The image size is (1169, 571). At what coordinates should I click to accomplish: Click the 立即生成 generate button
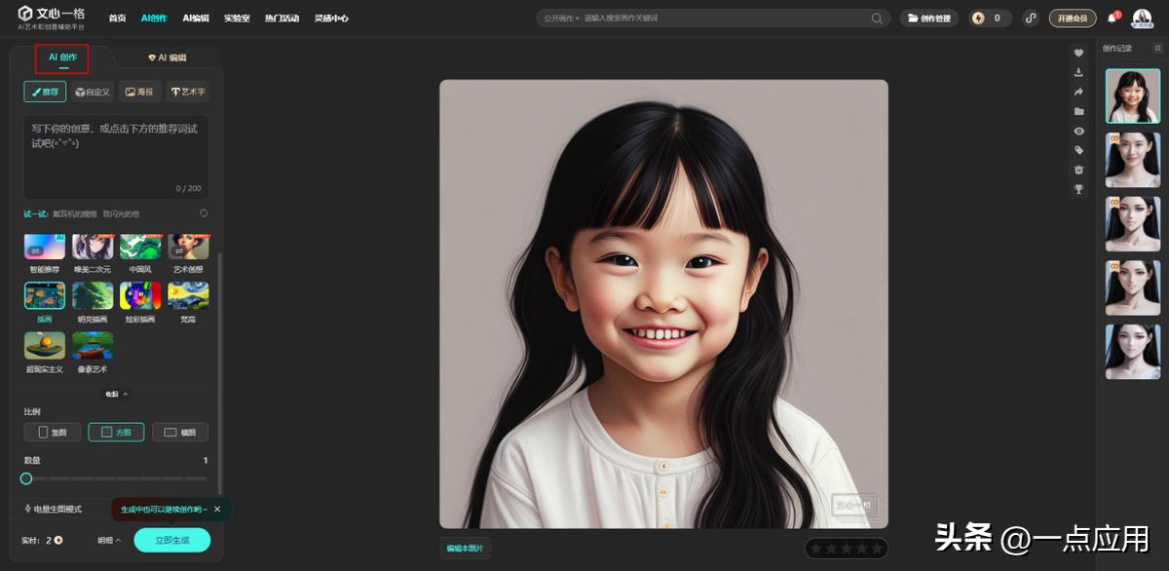coord(171,540)
